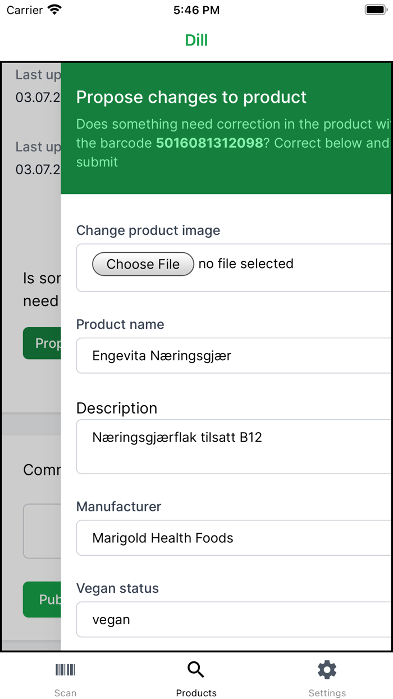
Task: Click the 'no file selected' text
Action: tap(246, 264)
